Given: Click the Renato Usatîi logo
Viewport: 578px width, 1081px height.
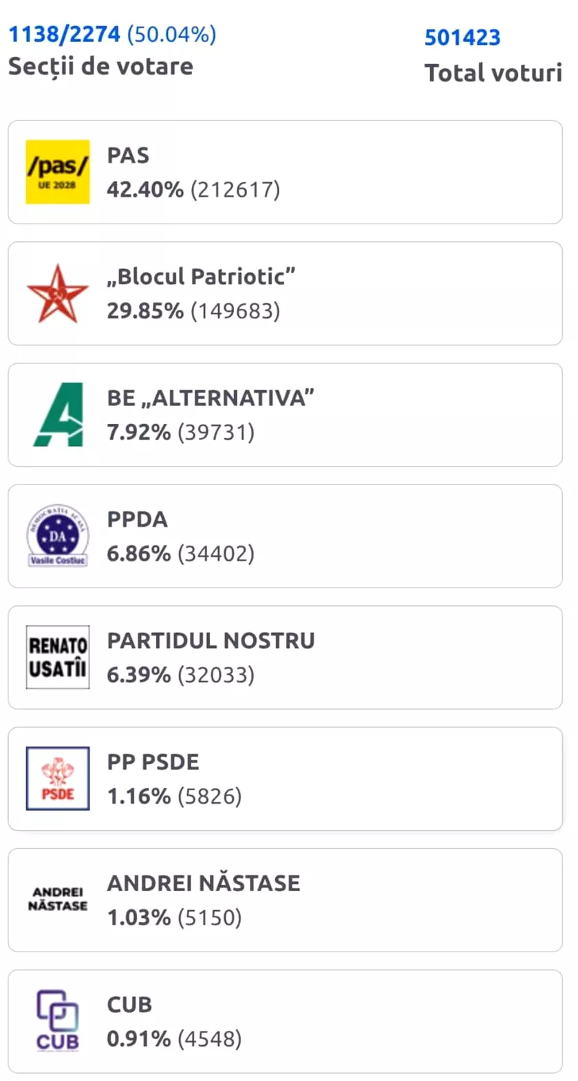Looking at the screenshot, I should coord(58,657).
